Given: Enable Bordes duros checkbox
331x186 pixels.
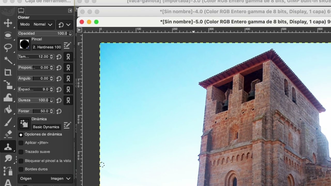Looking at the screenshot, I should point(21,169).
